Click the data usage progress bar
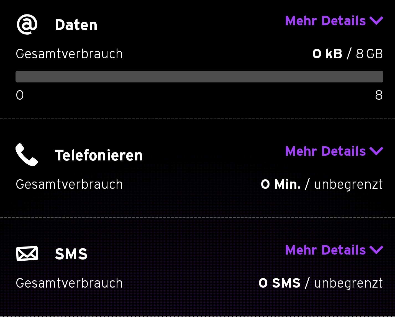Image resolution: width=395 pixels, height=317 pixels. pyautogui.click(x=199, y=77)
